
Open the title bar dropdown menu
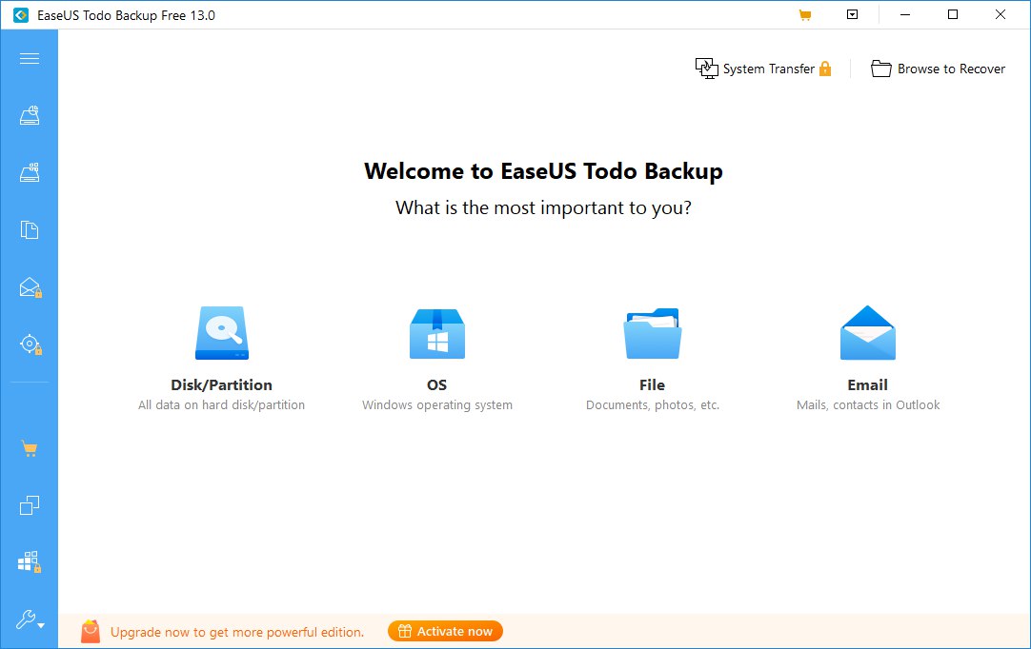[x=852, y=14]
